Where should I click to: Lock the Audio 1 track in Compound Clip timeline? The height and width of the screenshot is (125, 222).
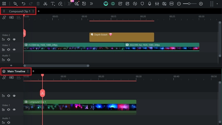click(3, 60)
